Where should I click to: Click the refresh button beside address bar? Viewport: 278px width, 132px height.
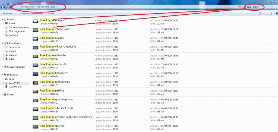pyautogui.click(x=242, y=7)
